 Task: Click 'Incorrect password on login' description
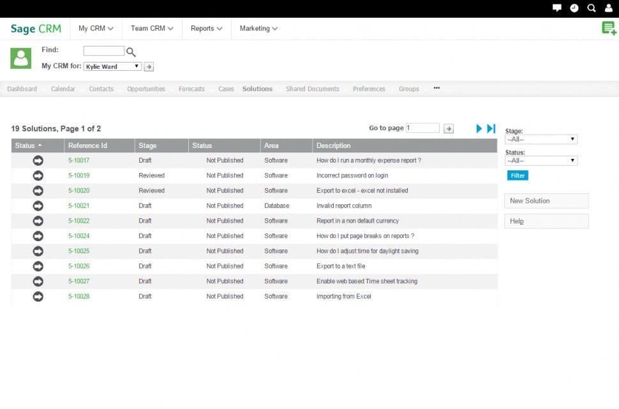click(352, 175)
